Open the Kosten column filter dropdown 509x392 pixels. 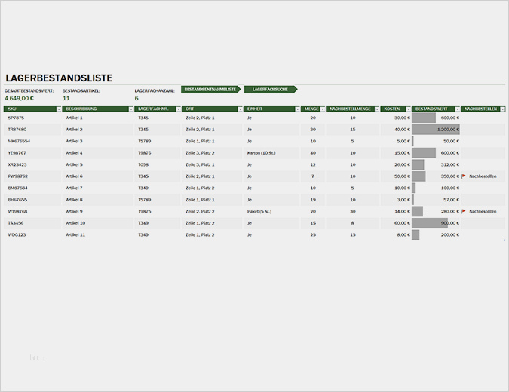pos(409,109)
